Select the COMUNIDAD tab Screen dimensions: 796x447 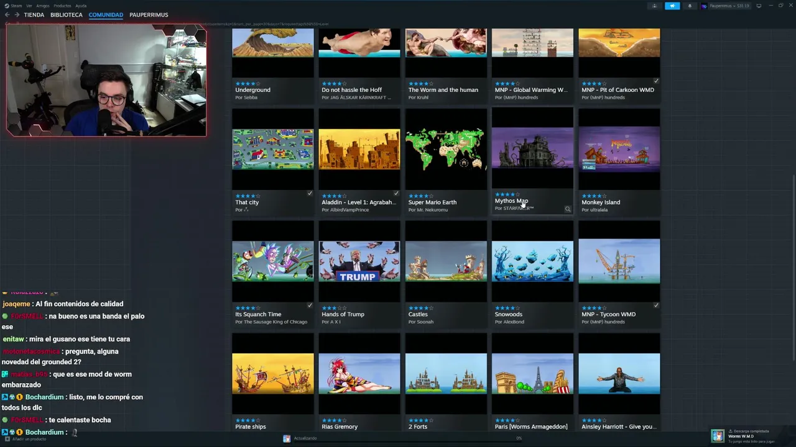coord(106,15)
